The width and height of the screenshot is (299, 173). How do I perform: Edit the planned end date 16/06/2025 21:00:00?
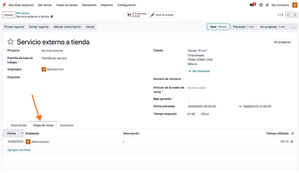[x=257, y=106]
